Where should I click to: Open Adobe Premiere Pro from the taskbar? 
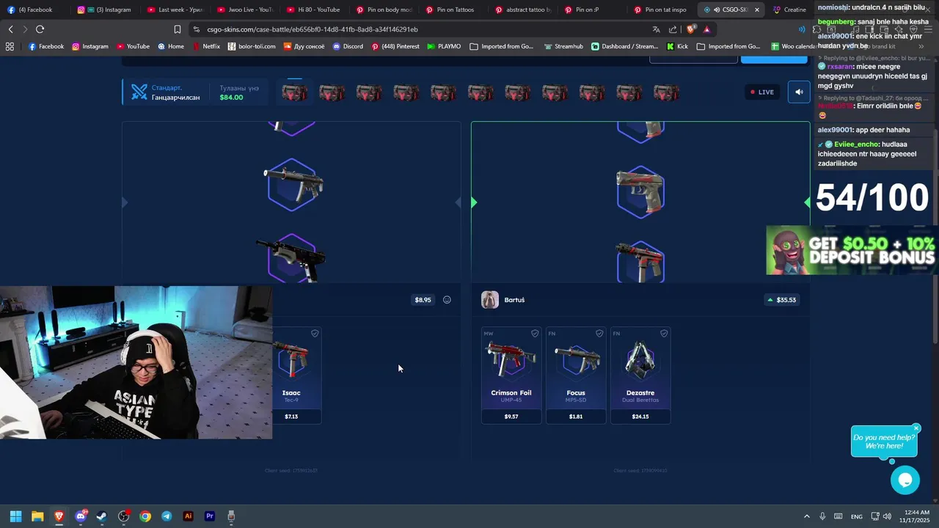[x=210, y=516]
